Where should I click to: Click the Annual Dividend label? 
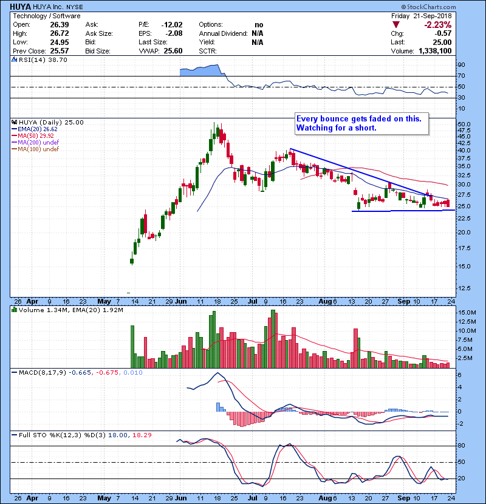(x=223, y=33)
